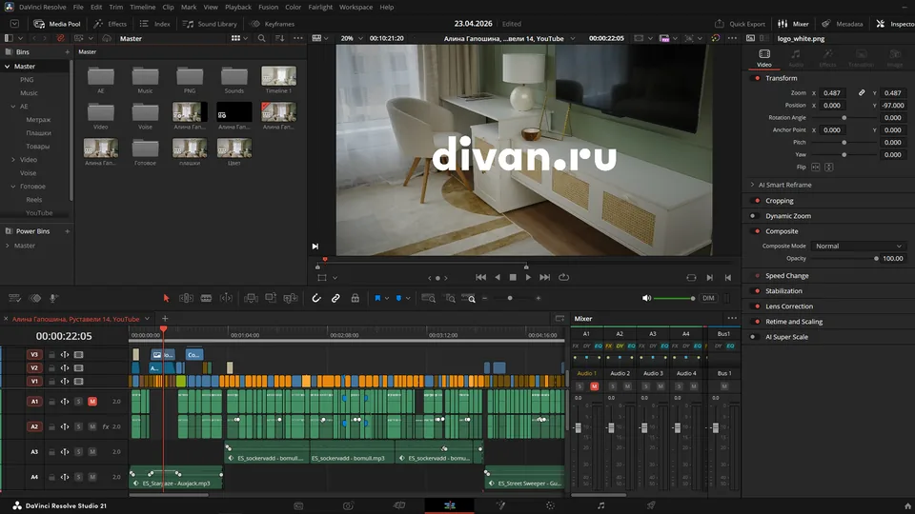
Task: Open project Home icon at bottom right
Action: point(907,505)
